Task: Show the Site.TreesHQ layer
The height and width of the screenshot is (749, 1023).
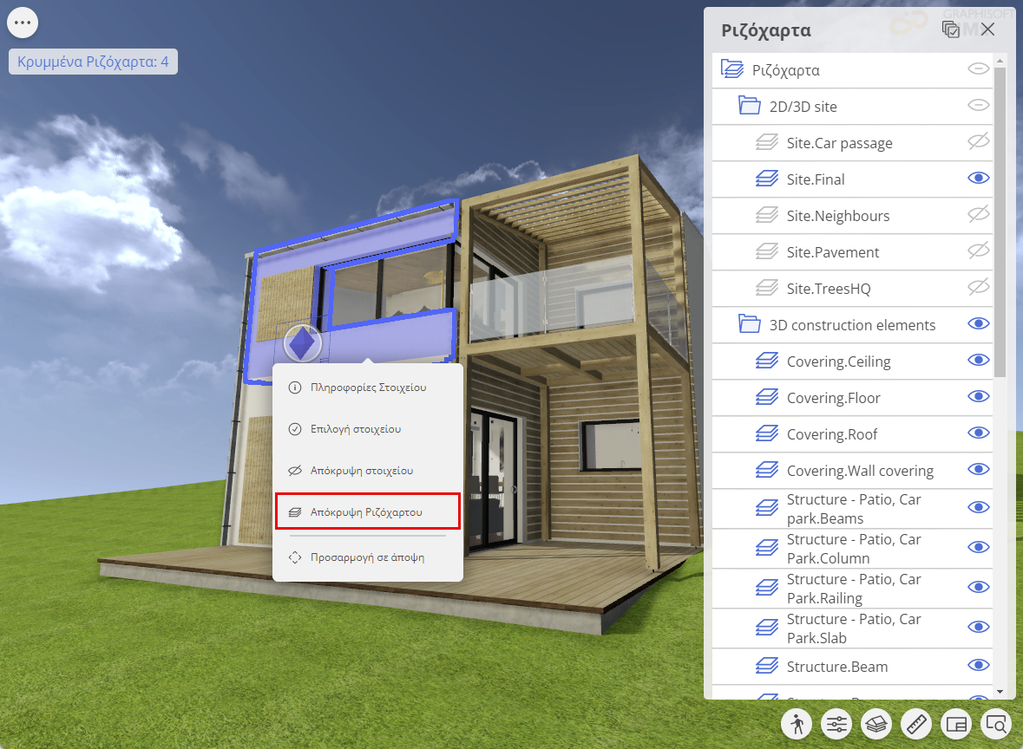Action: coord(979,287)
